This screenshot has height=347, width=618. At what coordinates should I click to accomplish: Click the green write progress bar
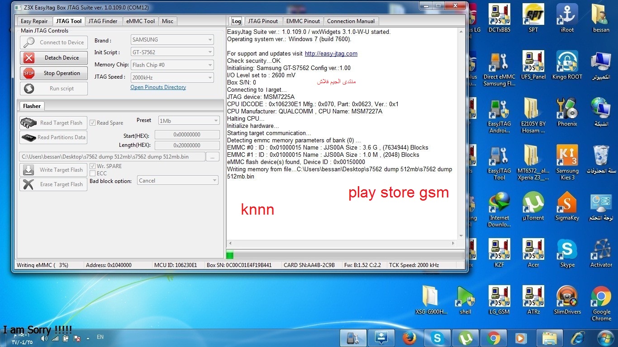pyautogui.click(x=345, y=255)
